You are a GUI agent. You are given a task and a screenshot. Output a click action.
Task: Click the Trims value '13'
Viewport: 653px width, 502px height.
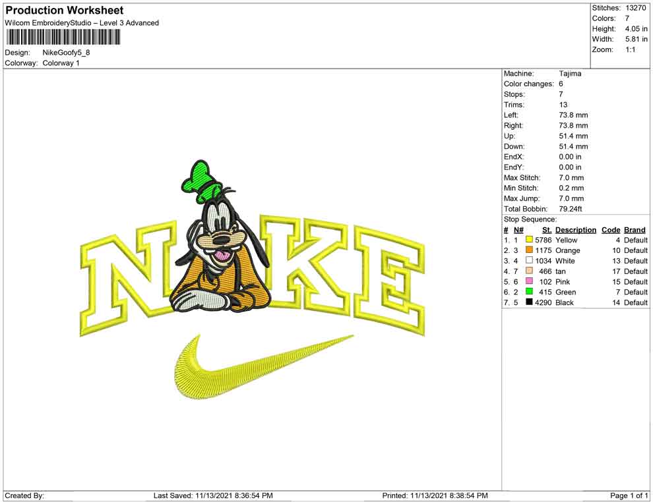[563, 105]
